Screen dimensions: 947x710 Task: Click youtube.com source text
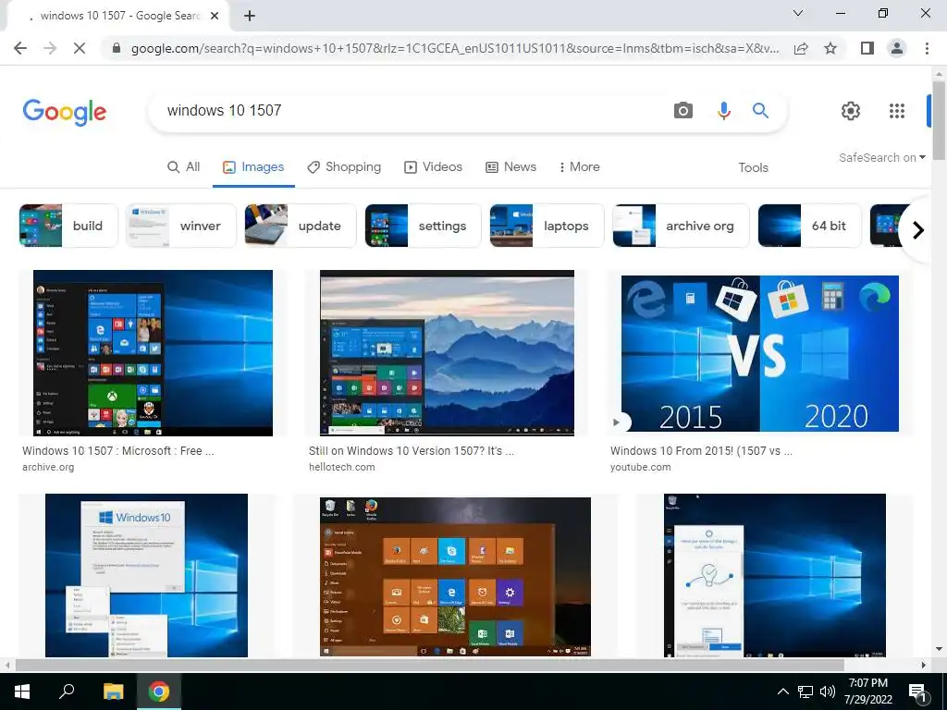(x=640, y=467)
